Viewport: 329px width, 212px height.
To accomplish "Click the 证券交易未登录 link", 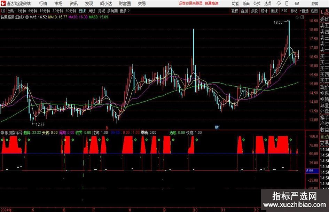I will [190, 3].
